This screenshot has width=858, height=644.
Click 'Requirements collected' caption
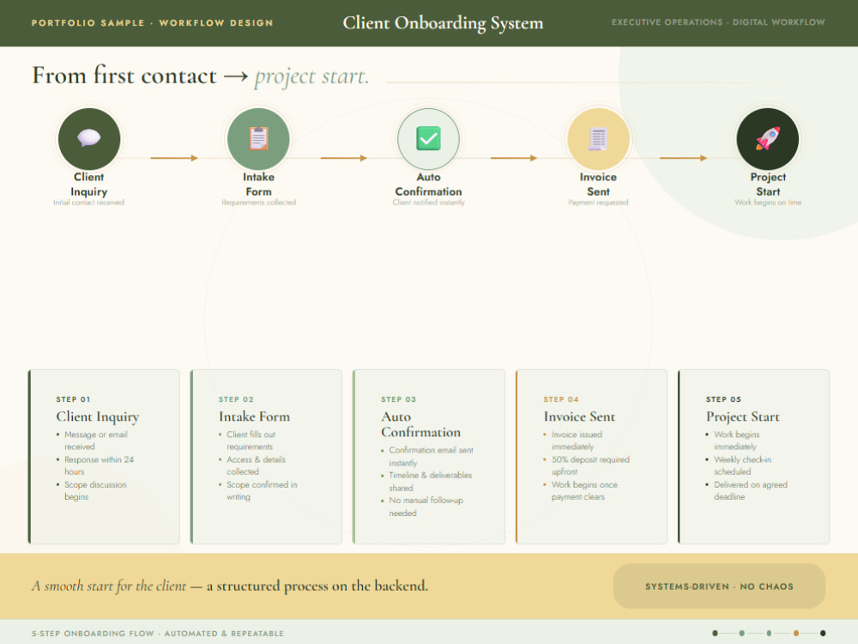[x=258, y=203]
